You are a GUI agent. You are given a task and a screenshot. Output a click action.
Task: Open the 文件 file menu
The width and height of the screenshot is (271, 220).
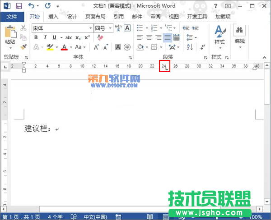tap(12, 17)
